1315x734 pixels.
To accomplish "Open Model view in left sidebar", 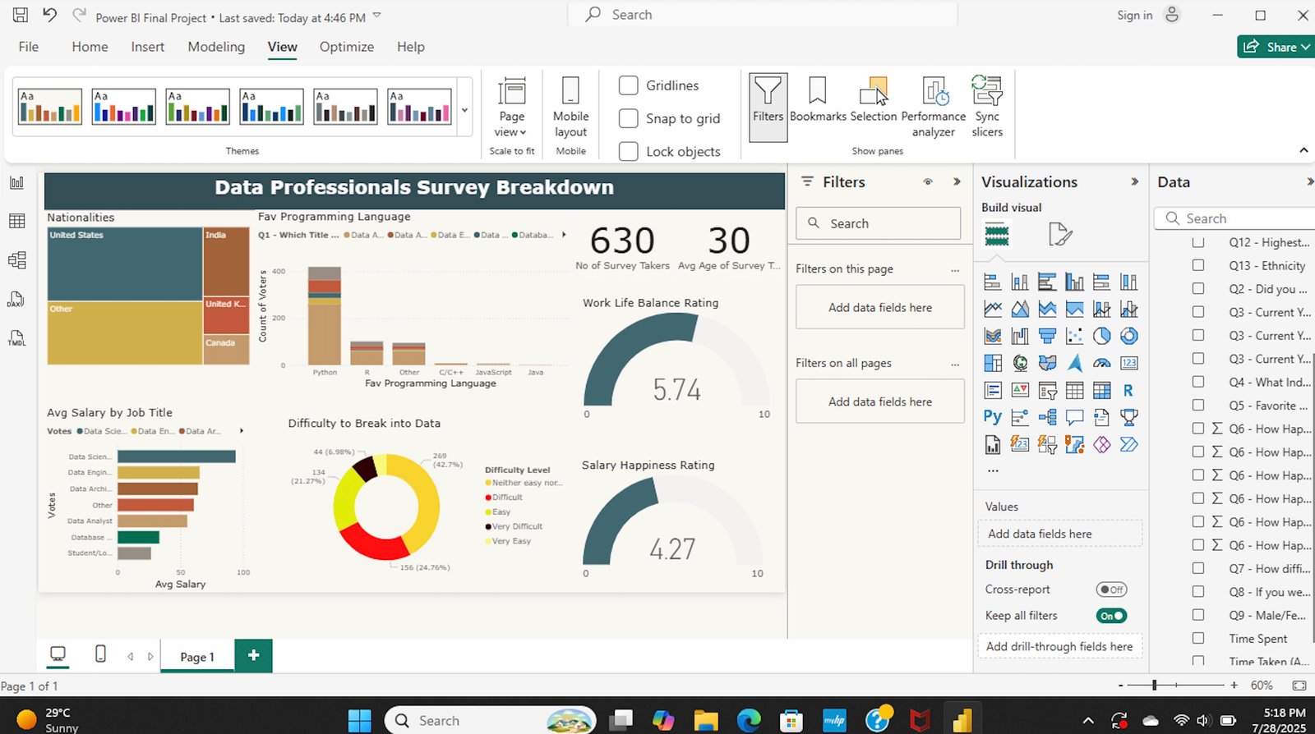I will (x=16, y=260).
